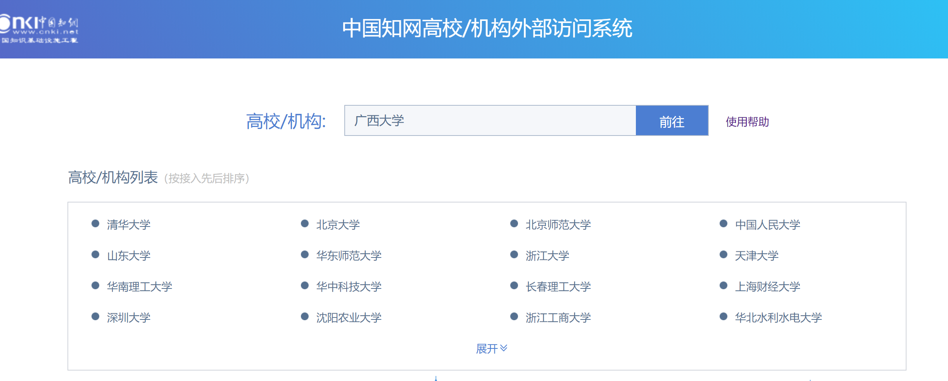Open 山东大学 entry
The image size is (948, 381).
(x=129, y=256)
